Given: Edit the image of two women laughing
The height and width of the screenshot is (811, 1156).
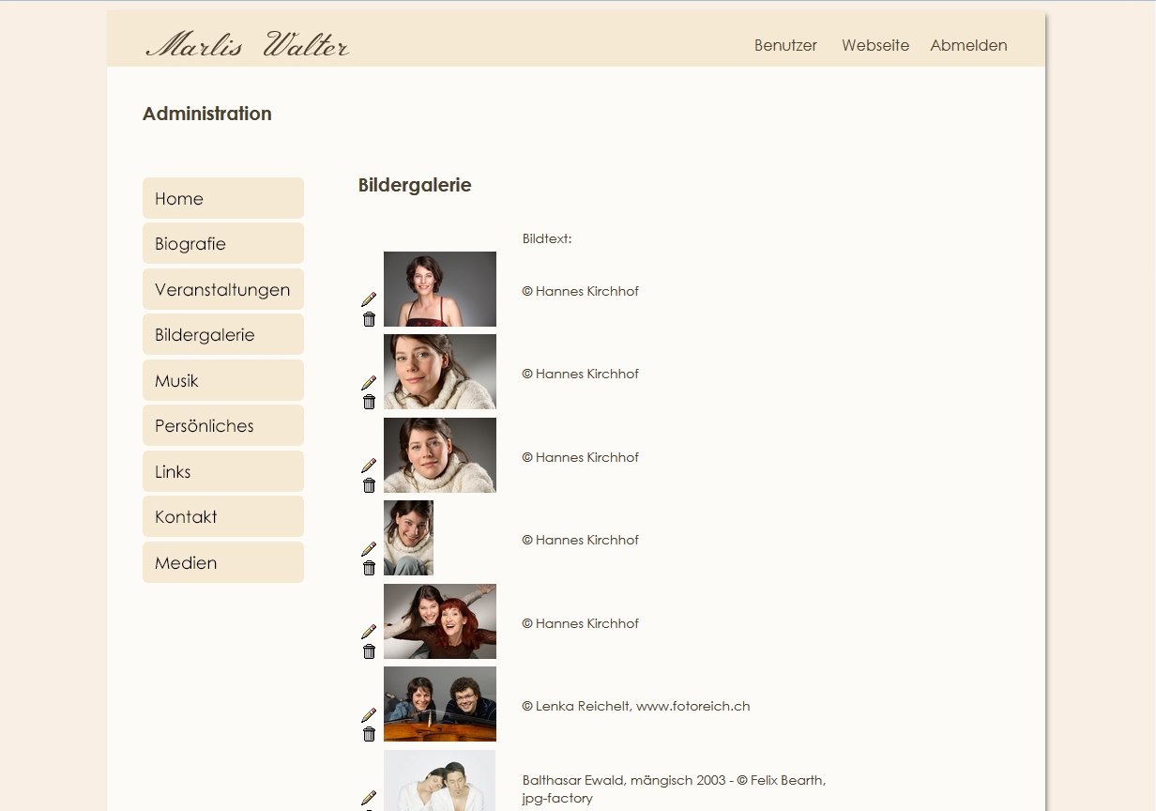Looking at the screenshot, I should pyautogui.click(x=369, y=632).
